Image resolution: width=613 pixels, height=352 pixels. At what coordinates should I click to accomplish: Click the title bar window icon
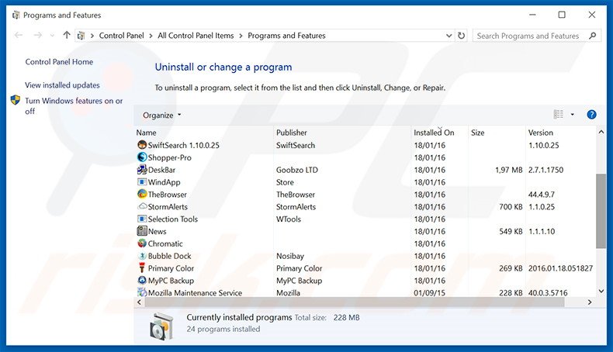tap(16, 16)
